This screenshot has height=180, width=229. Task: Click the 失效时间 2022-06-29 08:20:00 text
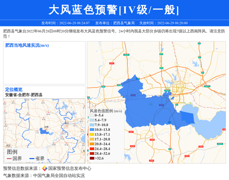[163, 23]
